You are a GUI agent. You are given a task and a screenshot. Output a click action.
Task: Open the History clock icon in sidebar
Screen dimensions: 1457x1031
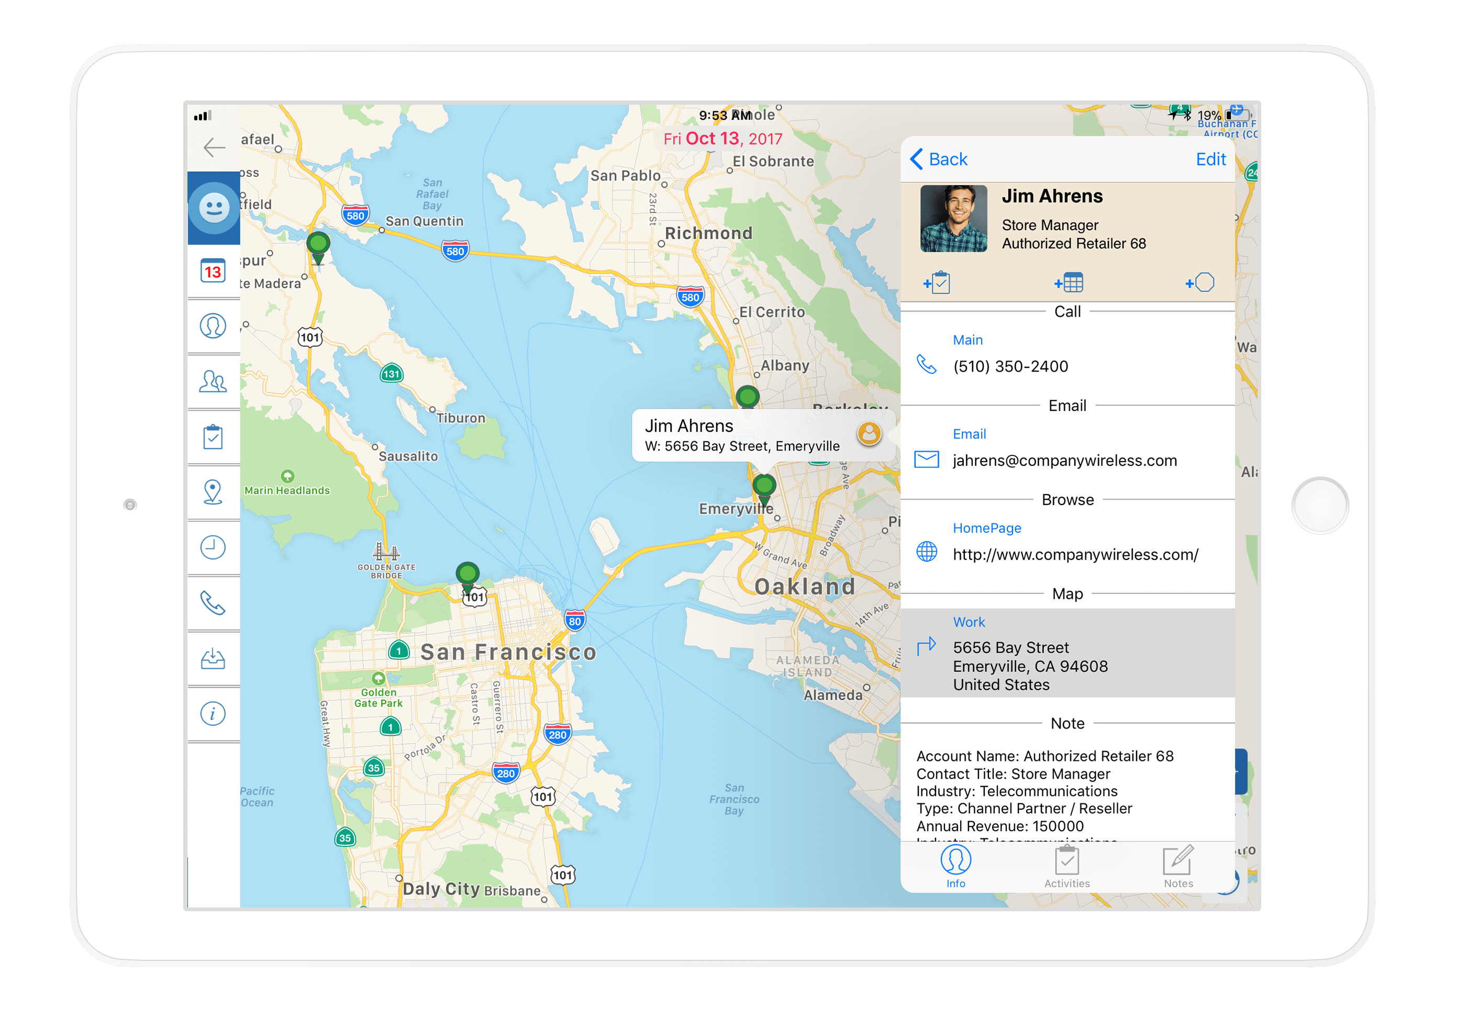[x=214, y=547]
